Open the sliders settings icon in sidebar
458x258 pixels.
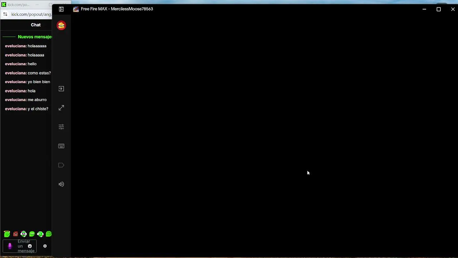click(x=61, y=127)
